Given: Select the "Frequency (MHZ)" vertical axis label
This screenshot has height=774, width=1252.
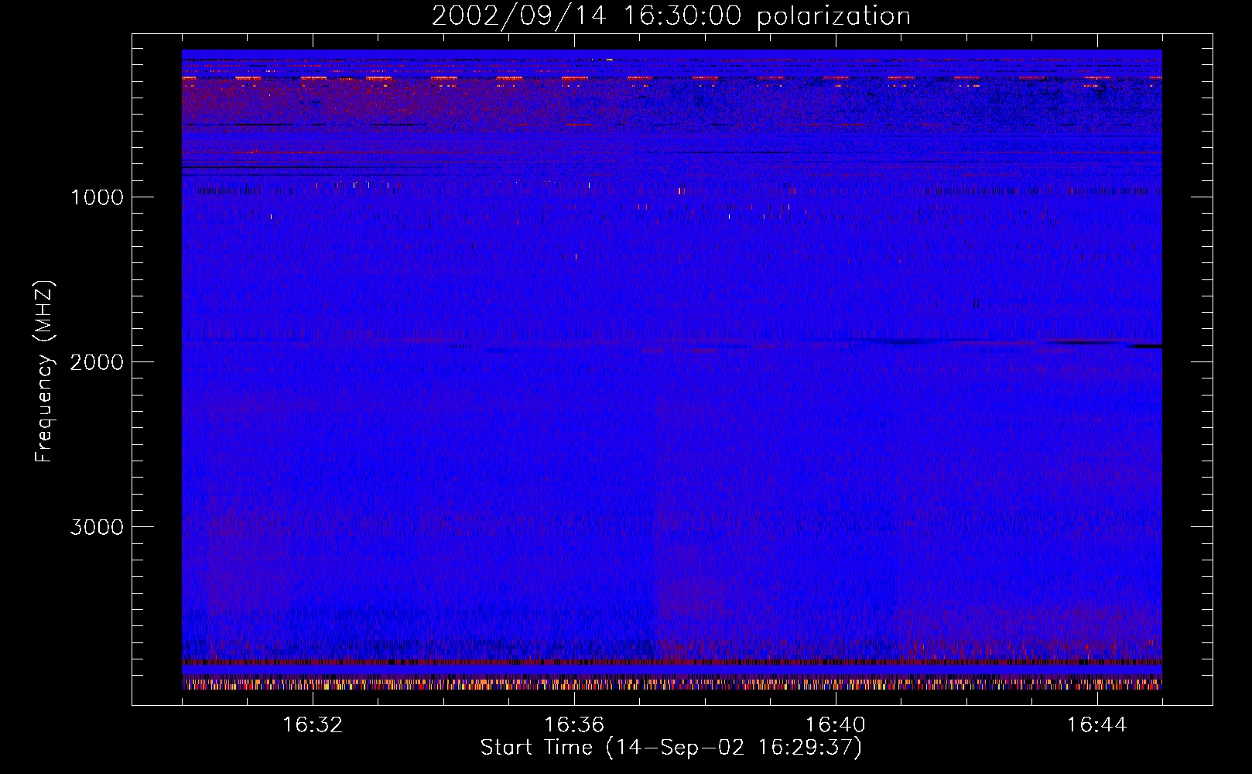Looking at the screenshot, I should (45, 372).
